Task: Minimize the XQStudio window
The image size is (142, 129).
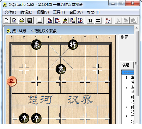Action: point(113,3)
